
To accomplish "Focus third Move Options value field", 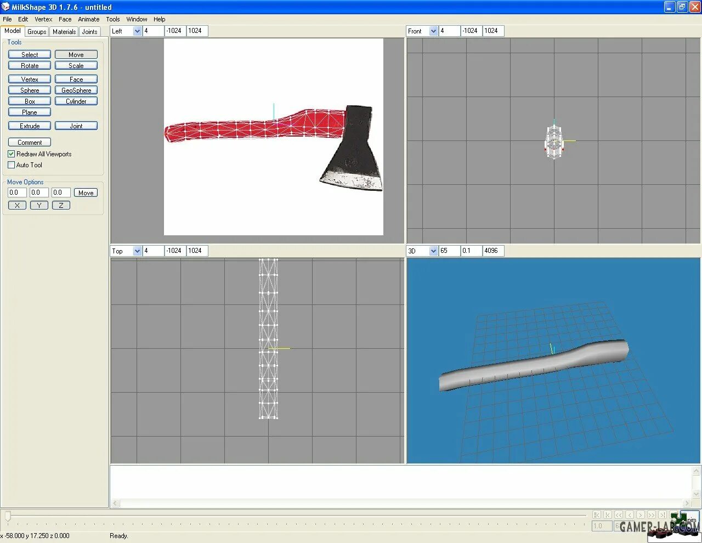I will pyautogui.click(x=61, y=193).
